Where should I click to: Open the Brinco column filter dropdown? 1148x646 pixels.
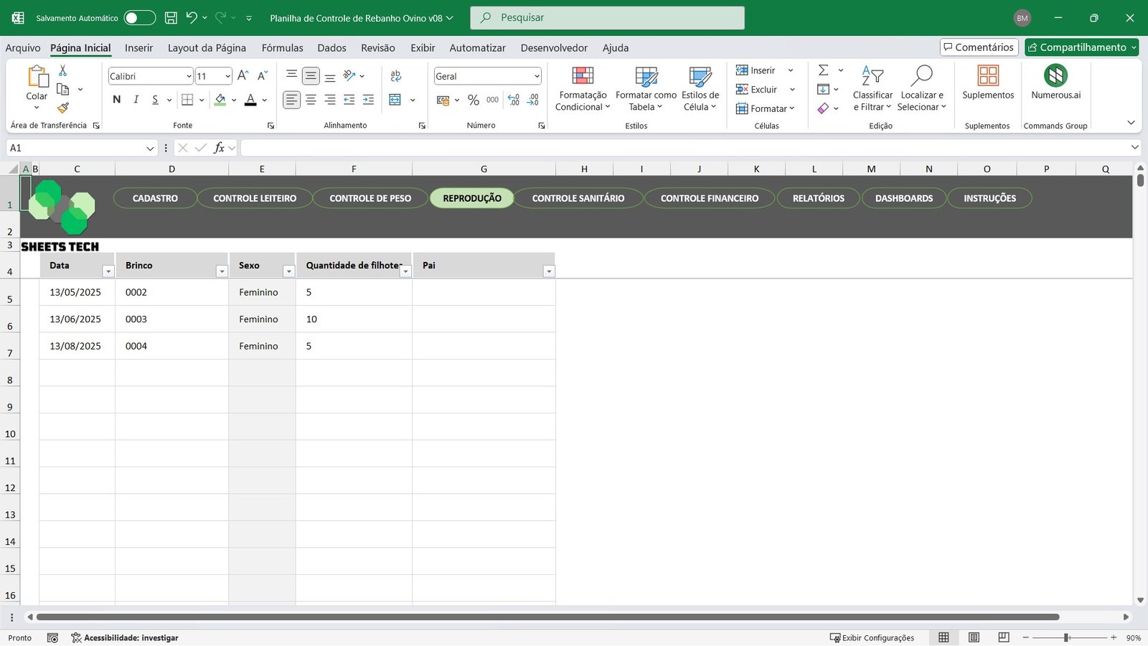(x=222, y=271)
